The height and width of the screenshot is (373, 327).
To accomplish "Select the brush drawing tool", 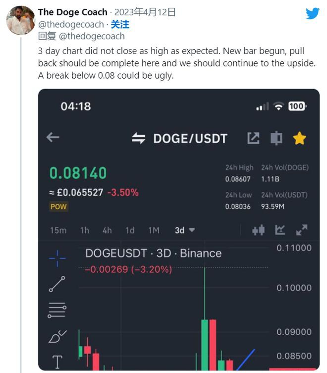I will pyautogui.click(x=57, y=336).
